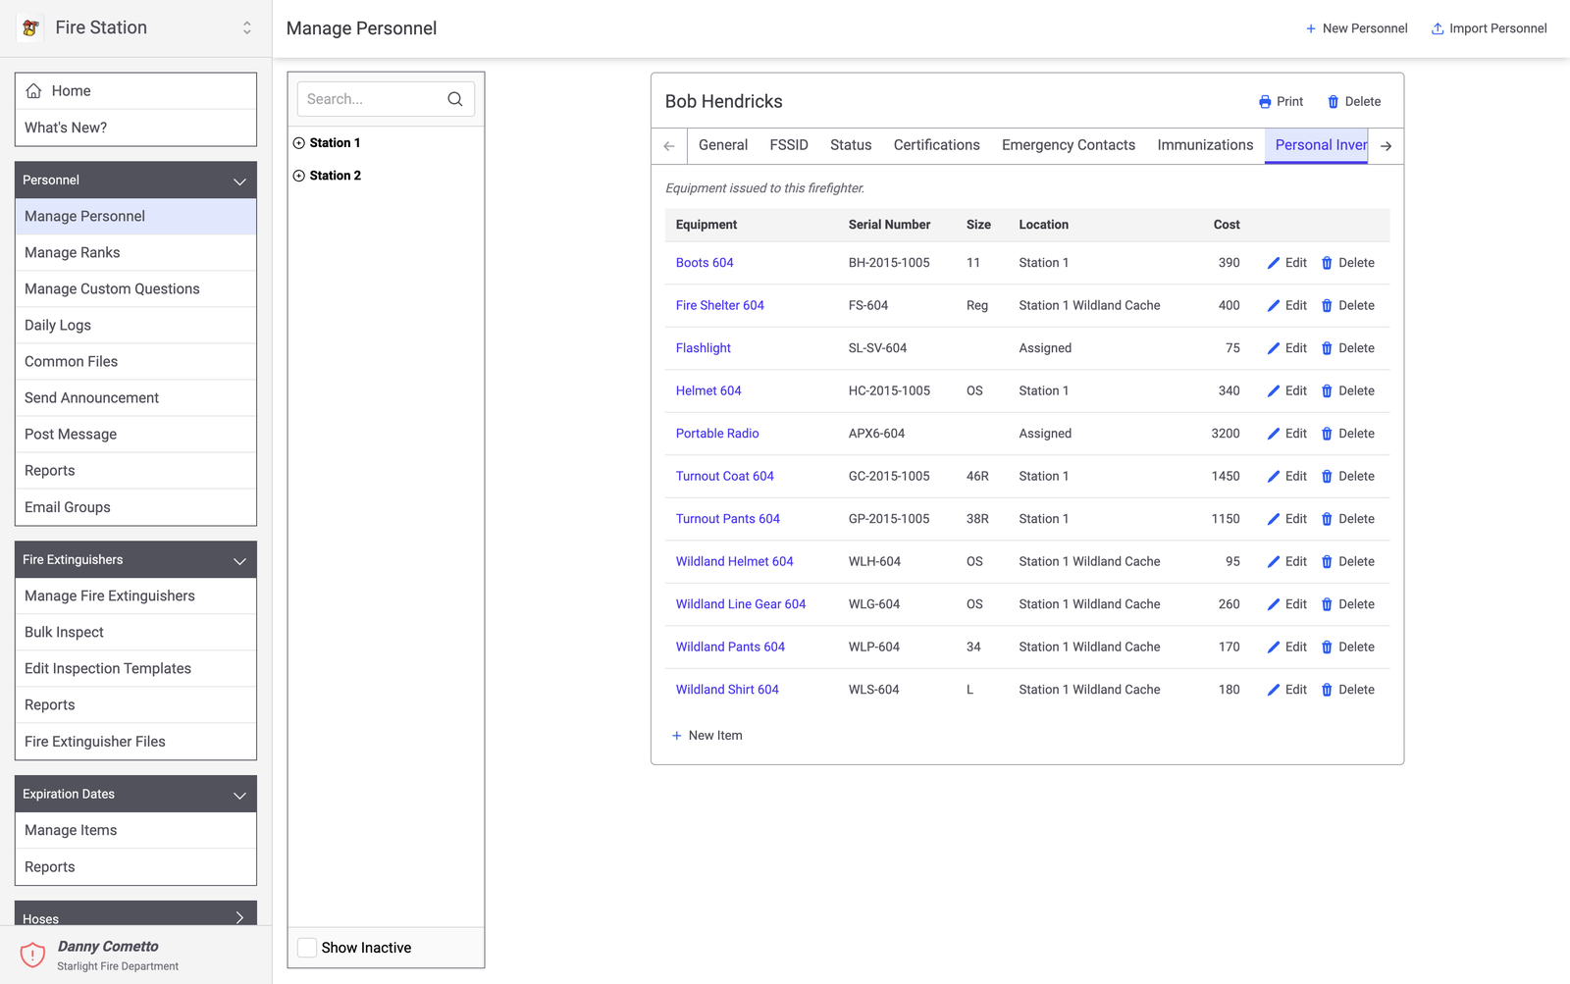Open What's New? in the sidebar

[135, 128]
